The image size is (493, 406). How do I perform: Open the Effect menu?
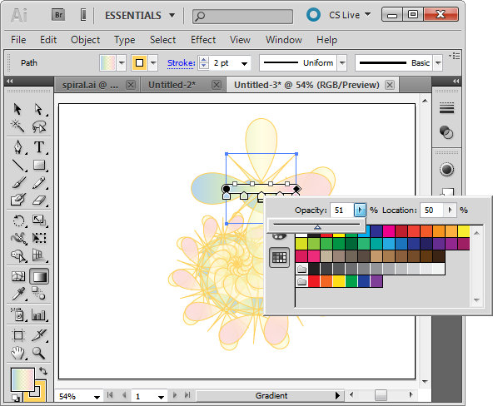[x=203, y=40]
